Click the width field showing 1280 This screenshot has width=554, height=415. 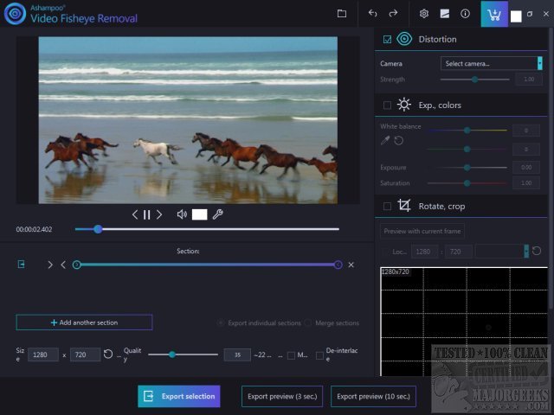(x=43, y=354)
